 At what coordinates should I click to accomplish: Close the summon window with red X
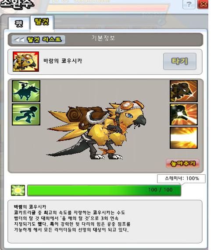pyautogui.click(x=203, y=4)
